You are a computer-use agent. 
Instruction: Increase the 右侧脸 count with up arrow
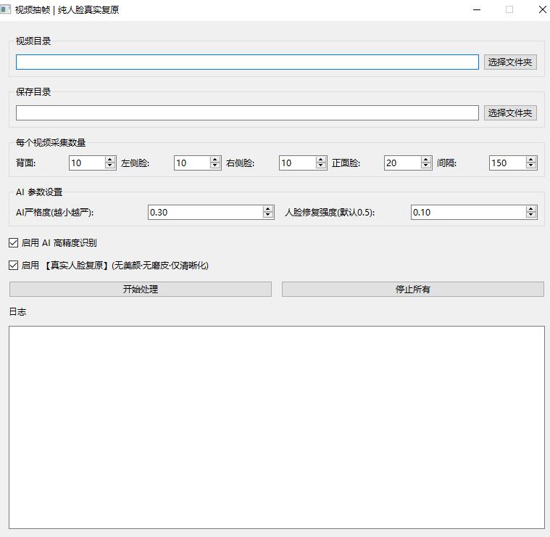(x=320, y=160)
